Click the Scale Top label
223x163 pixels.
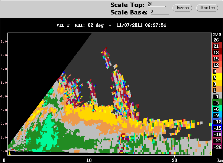[127, 5]
